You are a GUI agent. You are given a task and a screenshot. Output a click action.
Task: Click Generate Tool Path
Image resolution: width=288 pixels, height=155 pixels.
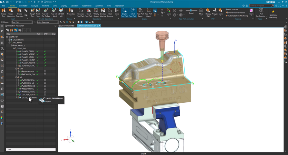tap(81, 12)
